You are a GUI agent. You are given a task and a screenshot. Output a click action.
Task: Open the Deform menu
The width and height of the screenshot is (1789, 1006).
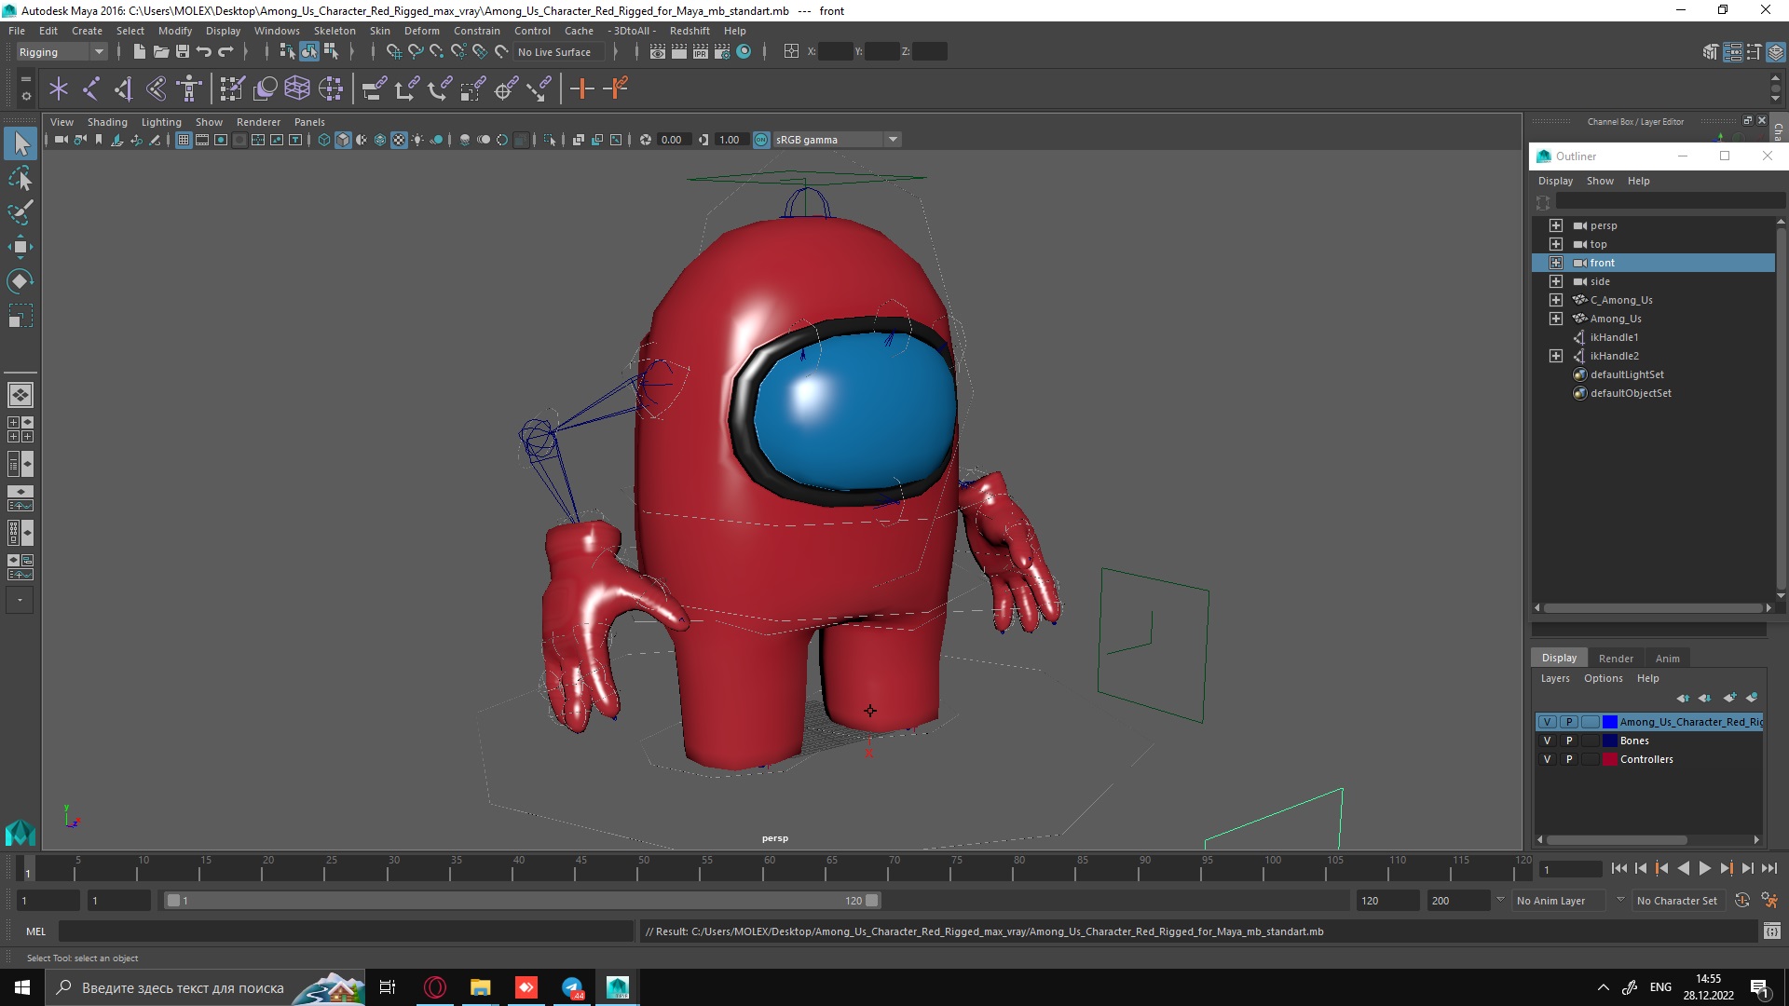[421, 31]
